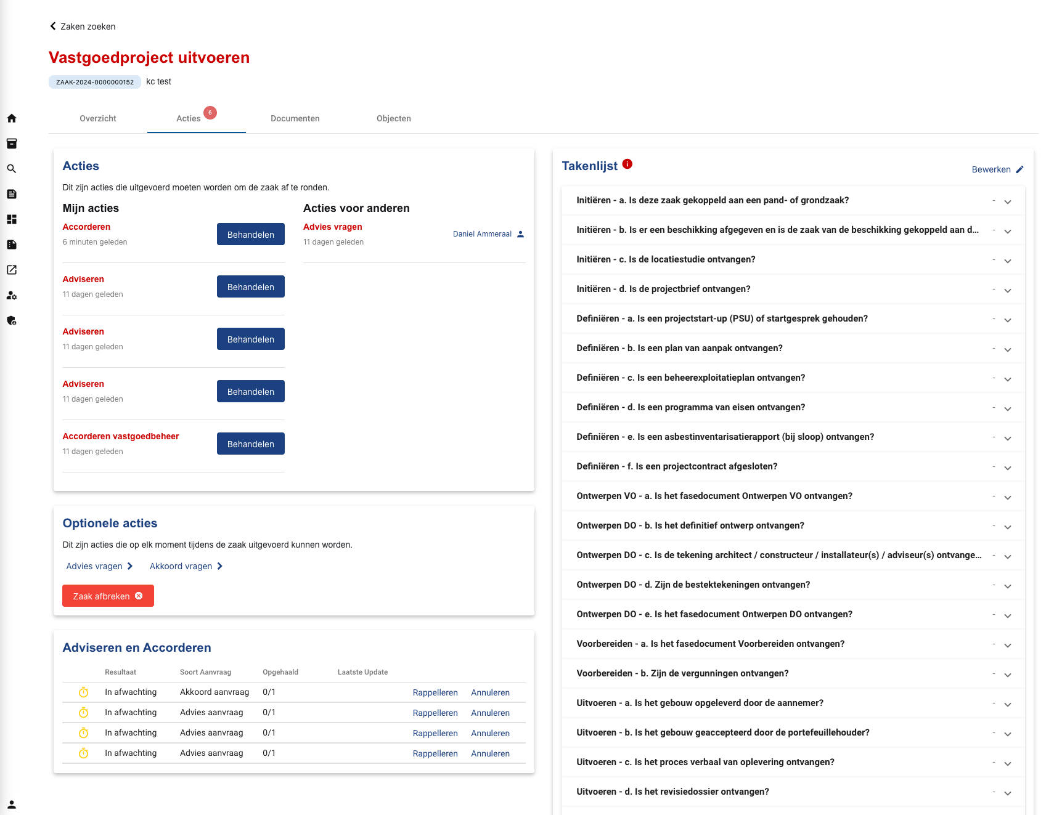
Task: Open the user profile icon at the sidebar bottom
Action: pyautogui.click(x=12, y=805)
